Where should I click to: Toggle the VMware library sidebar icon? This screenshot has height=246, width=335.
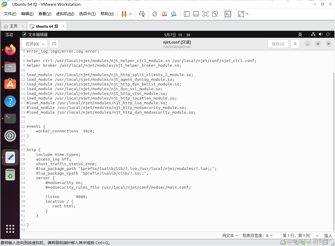tap(187, 14)
